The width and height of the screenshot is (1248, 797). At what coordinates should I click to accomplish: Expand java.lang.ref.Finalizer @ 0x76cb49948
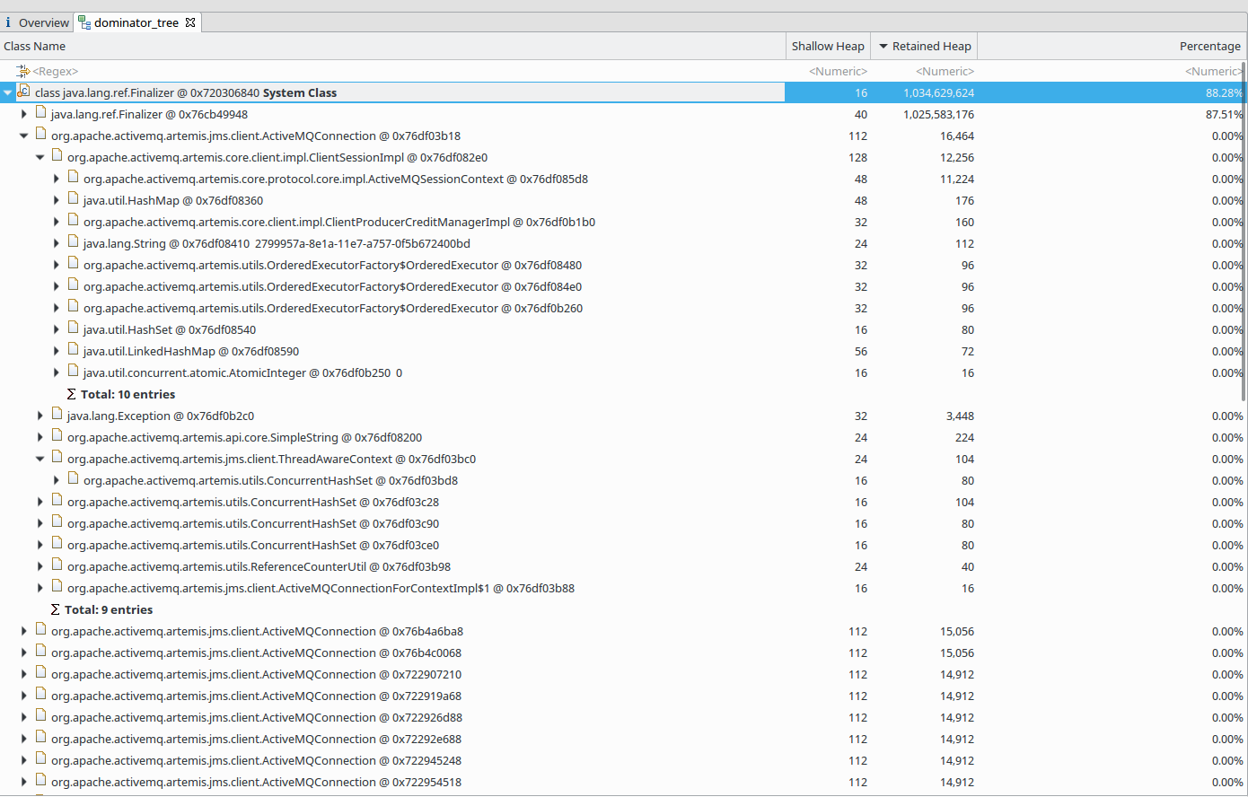click(24, 114)
